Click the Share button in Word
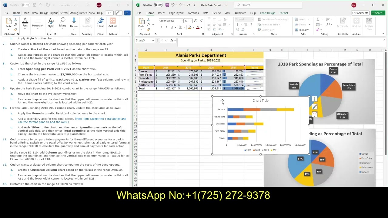 [x=127, y=13]
